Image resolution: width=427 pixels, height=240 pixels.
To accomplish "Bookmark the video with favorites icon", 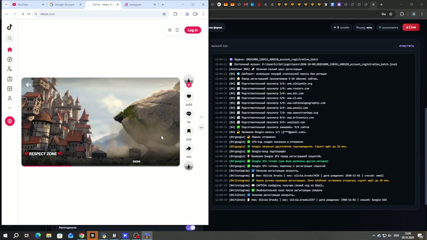I will pyautogui.click(x=189, y=131).
